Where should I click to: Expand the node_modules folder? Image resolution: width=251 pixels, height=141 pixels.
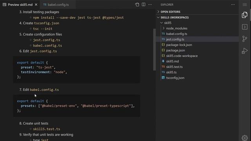pyautogui.click(x=197, y=28)
